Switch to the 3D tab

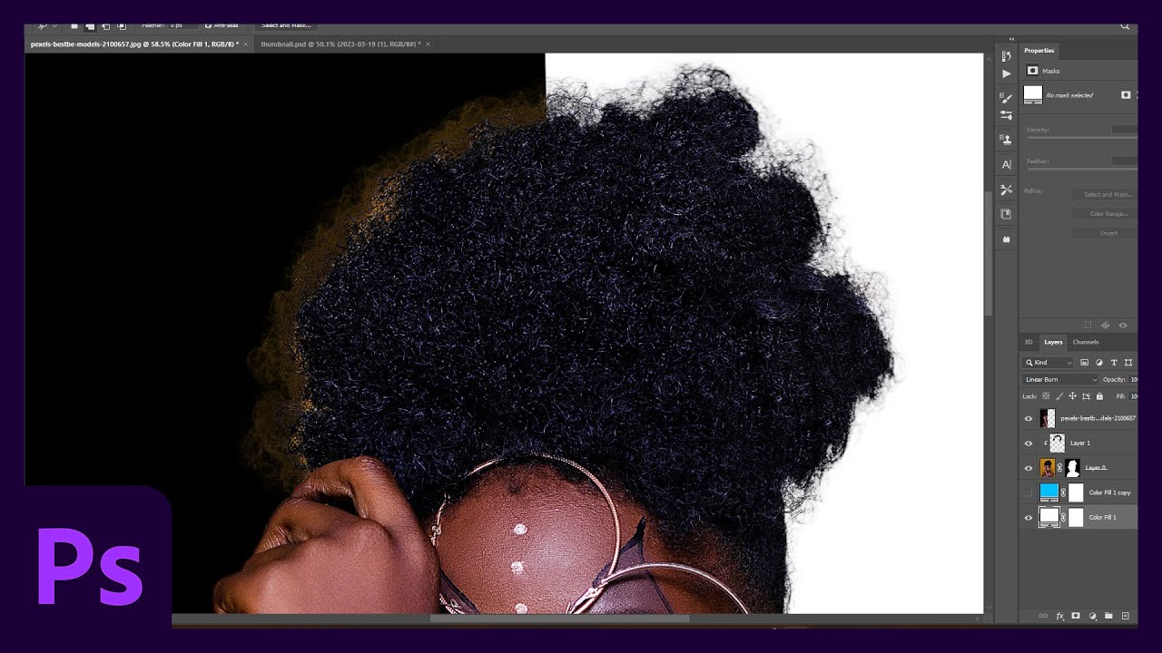click(1029, 342)
